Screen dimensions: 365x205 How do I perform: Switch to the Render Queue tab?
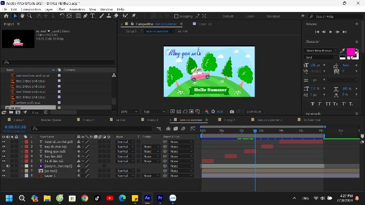click(x=51, y=120)
